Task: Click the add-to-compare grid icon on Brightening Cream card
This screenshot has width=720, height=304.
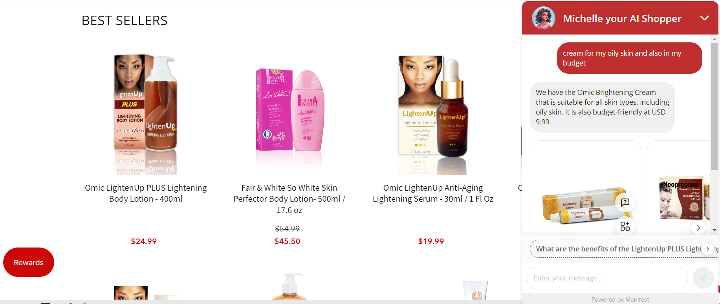Action: coord(625,226)
